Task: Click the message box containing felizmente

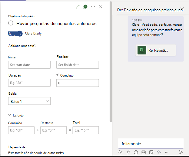Action: (151, 143)
